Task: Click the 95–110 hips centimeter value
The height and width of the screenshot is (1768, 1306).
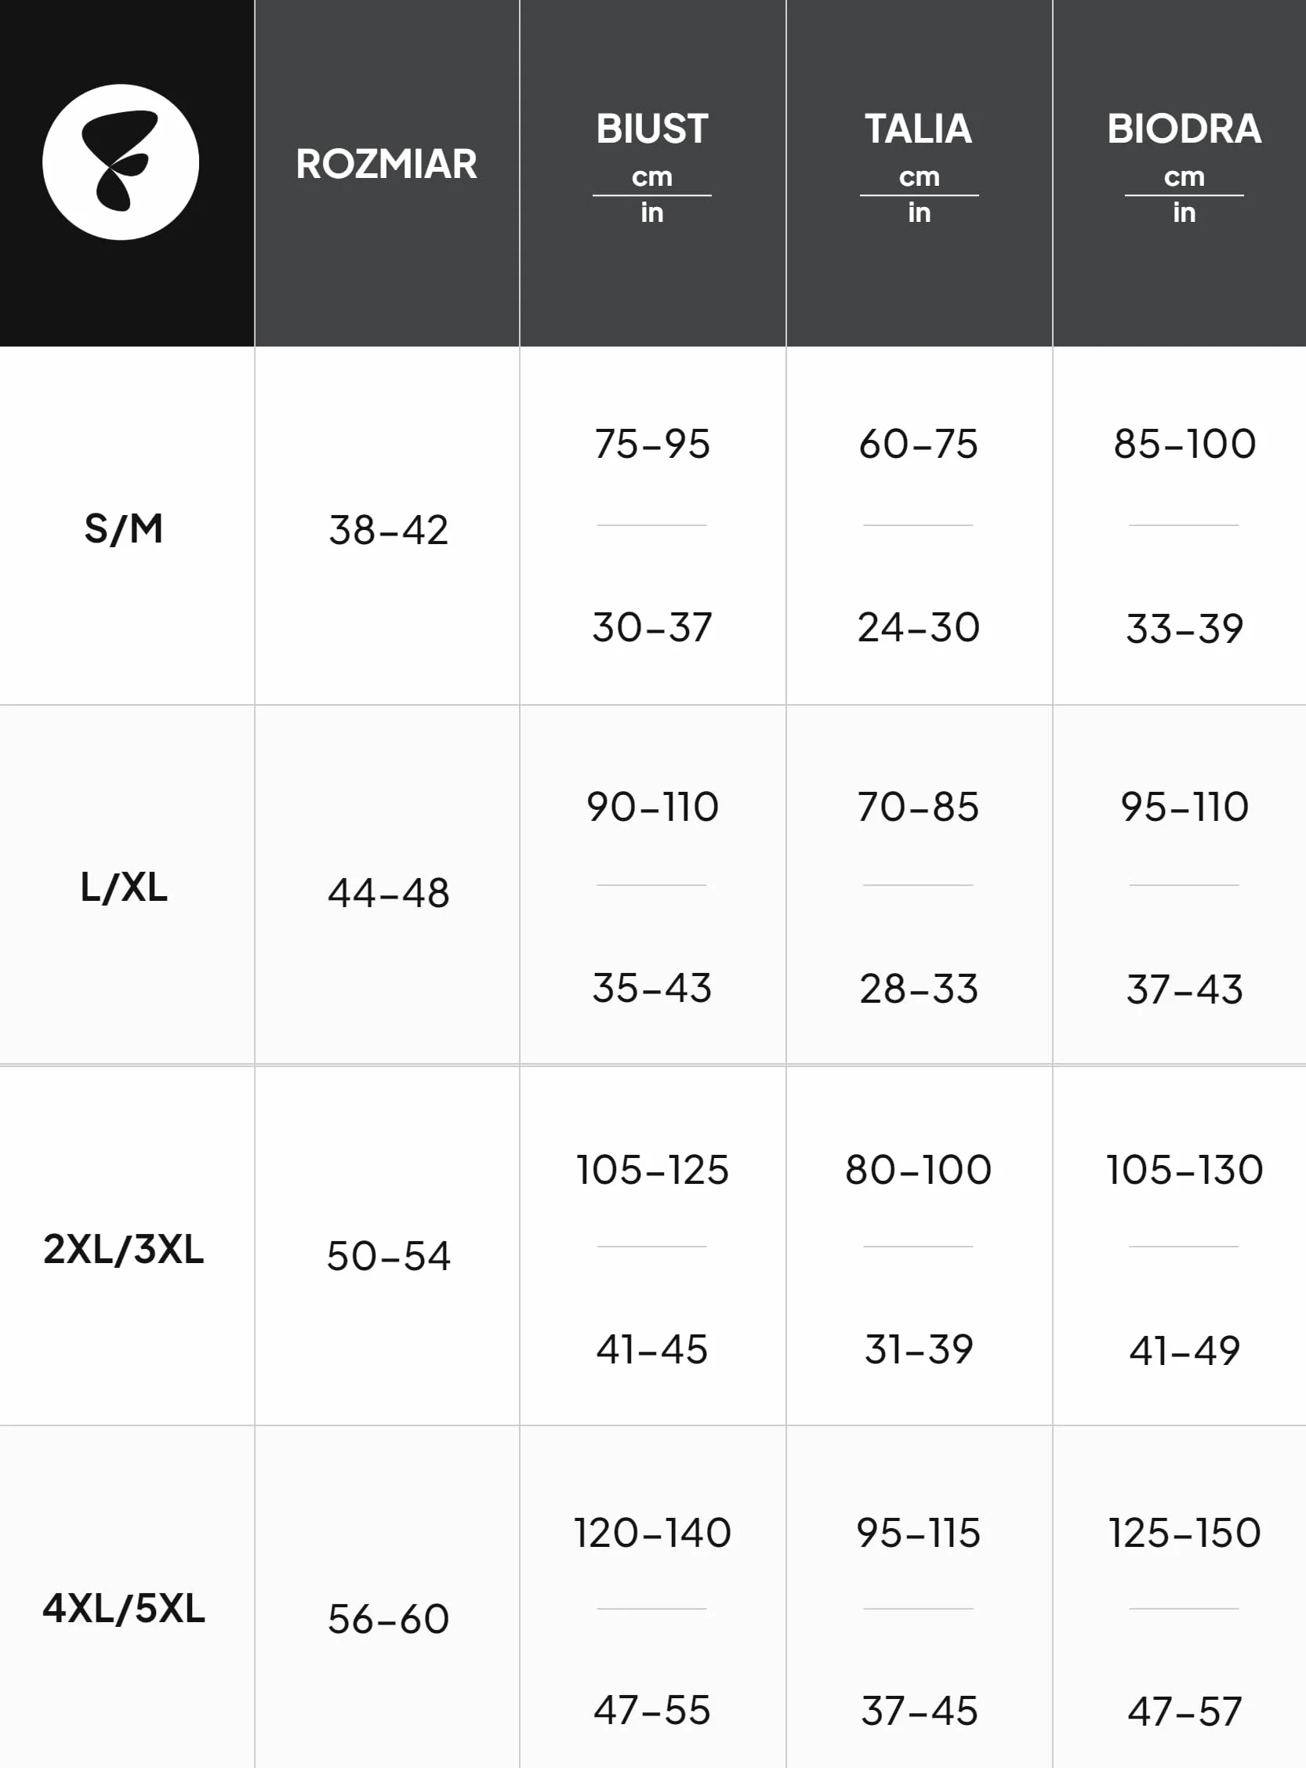Action: pyautogui.click(x=1184, y=808)
